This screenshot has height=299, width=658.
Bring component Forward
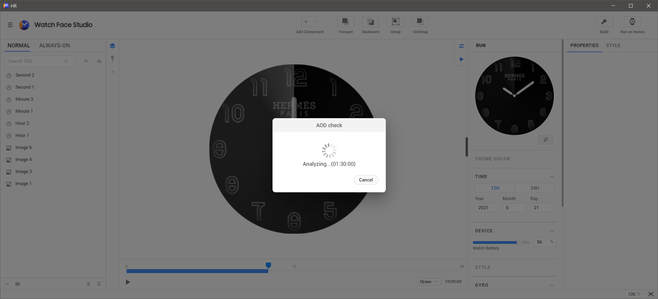[346, 22]
